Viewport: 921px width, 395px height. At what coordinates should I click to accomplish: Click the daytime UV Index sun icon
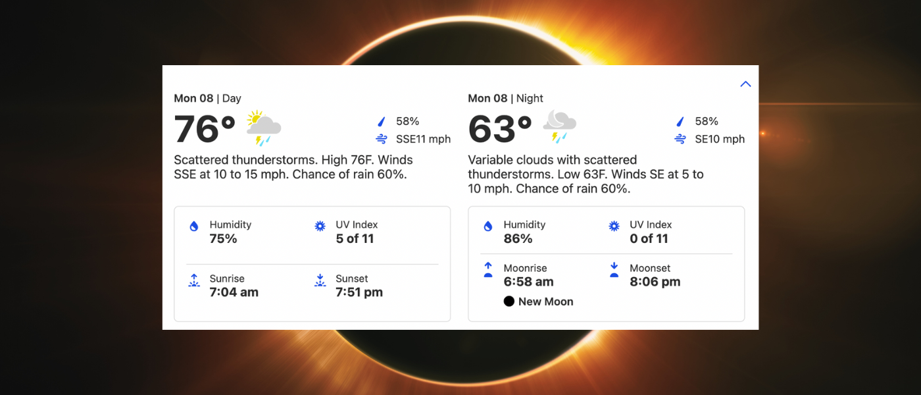coord(320,226)
